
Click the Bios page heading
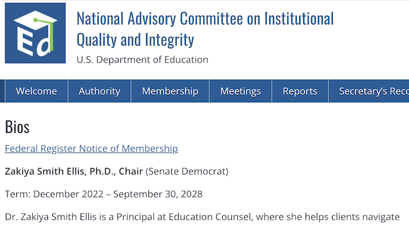[17, 127]
